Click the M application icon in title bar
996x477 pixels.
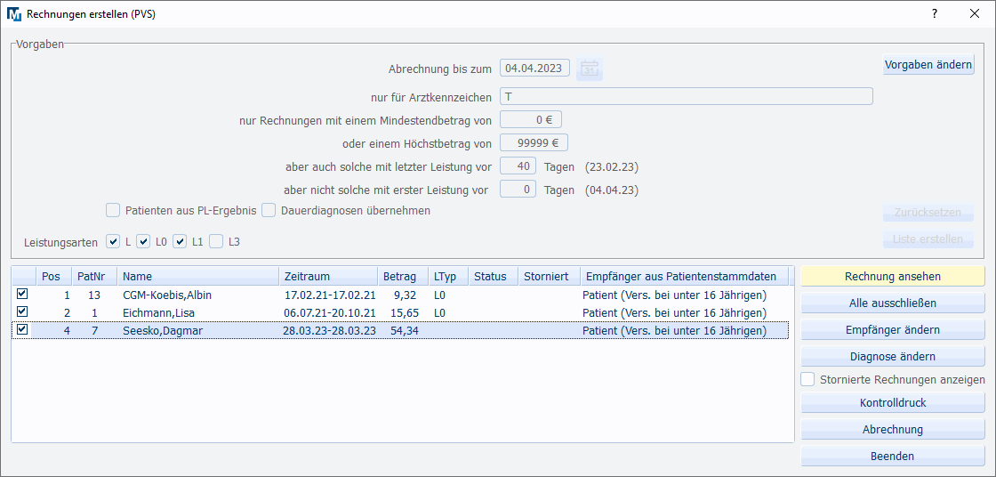tap(13, 14)
